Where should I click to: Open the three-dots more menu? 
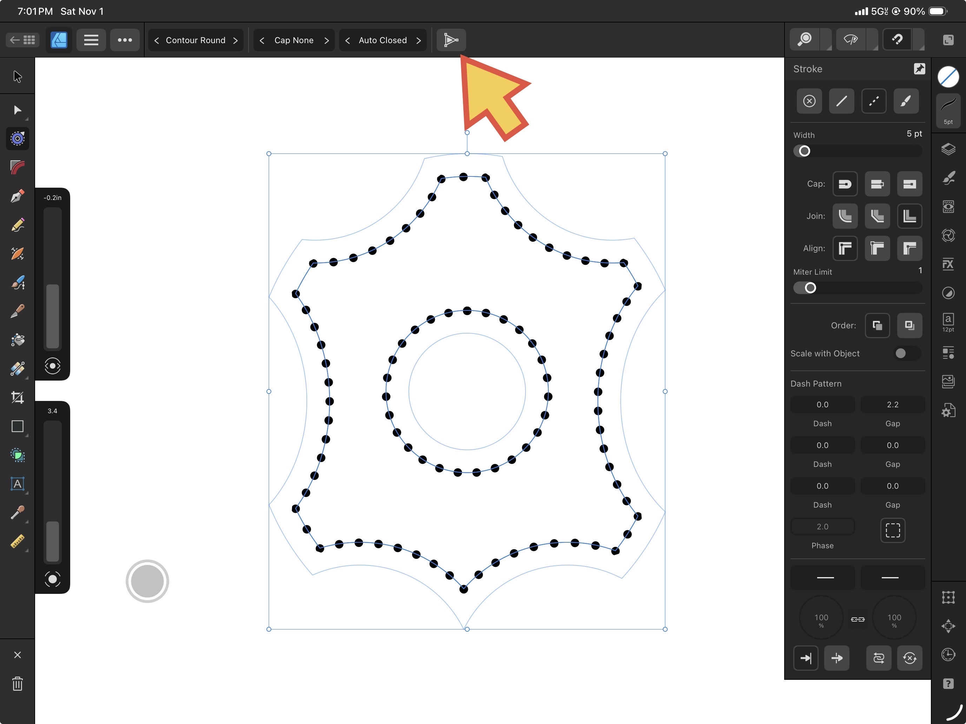click(x=125, y=40)
